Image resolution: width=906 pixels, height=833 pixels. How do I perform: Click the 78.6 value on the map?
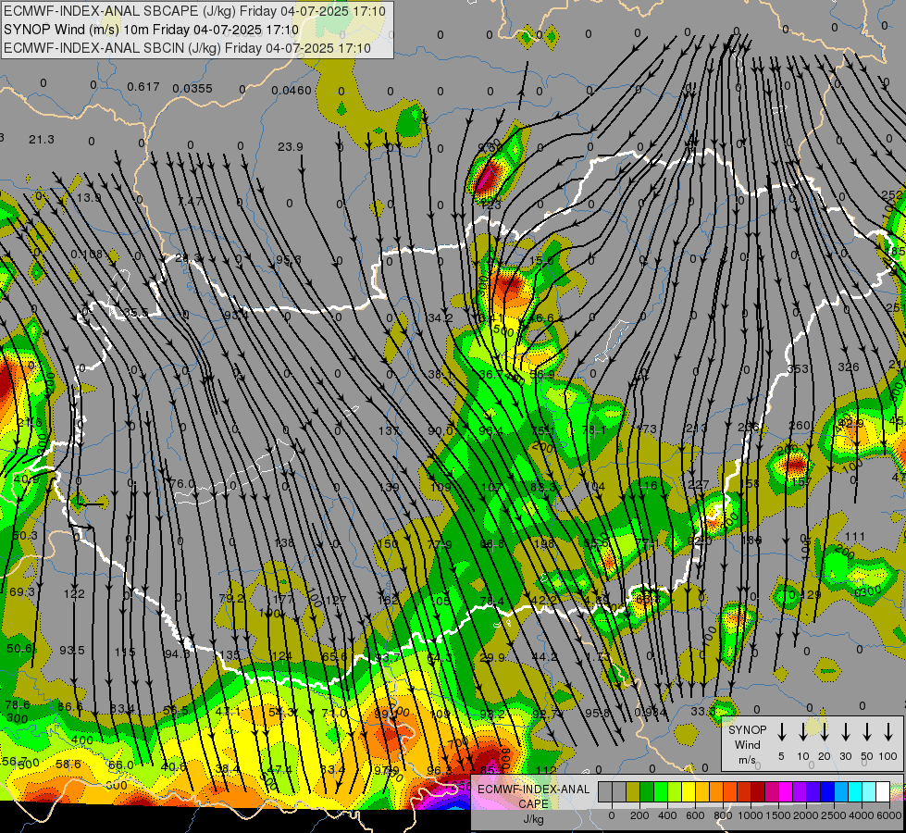pyautogui.click(x=18, y=704)
